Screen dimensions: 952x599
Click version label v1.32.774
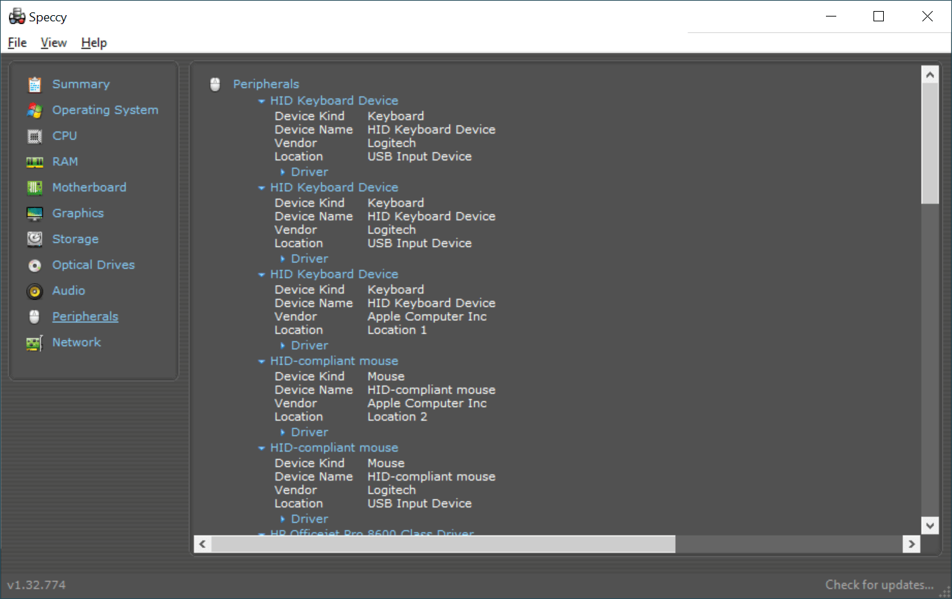point(37,585)
